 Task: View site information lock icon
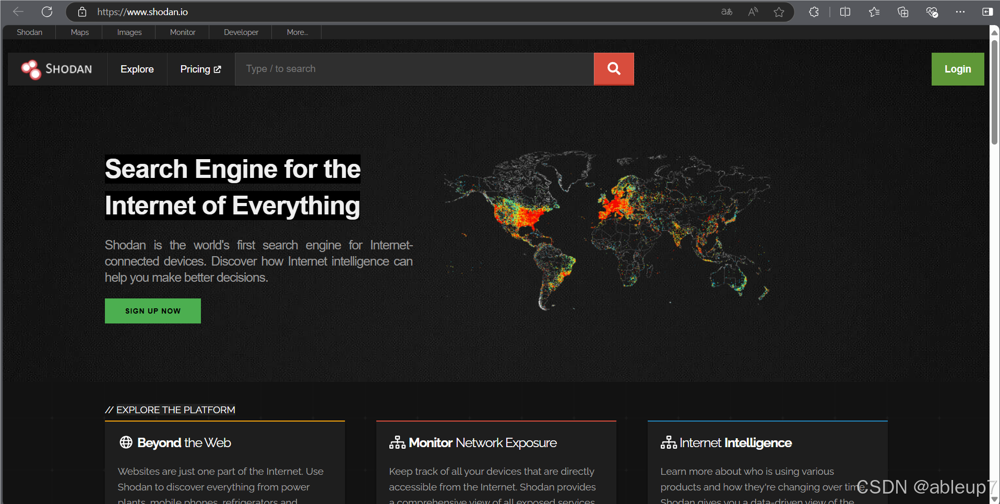point(82,11)
